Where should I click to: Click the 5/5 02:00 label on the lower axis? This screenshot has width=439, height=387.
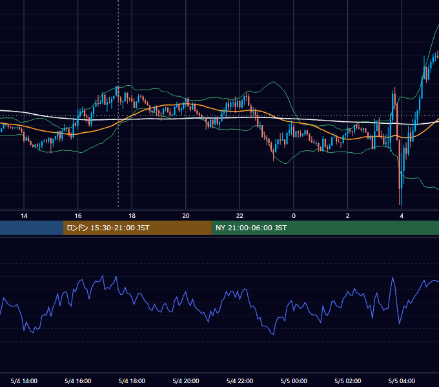pos(347,381)
